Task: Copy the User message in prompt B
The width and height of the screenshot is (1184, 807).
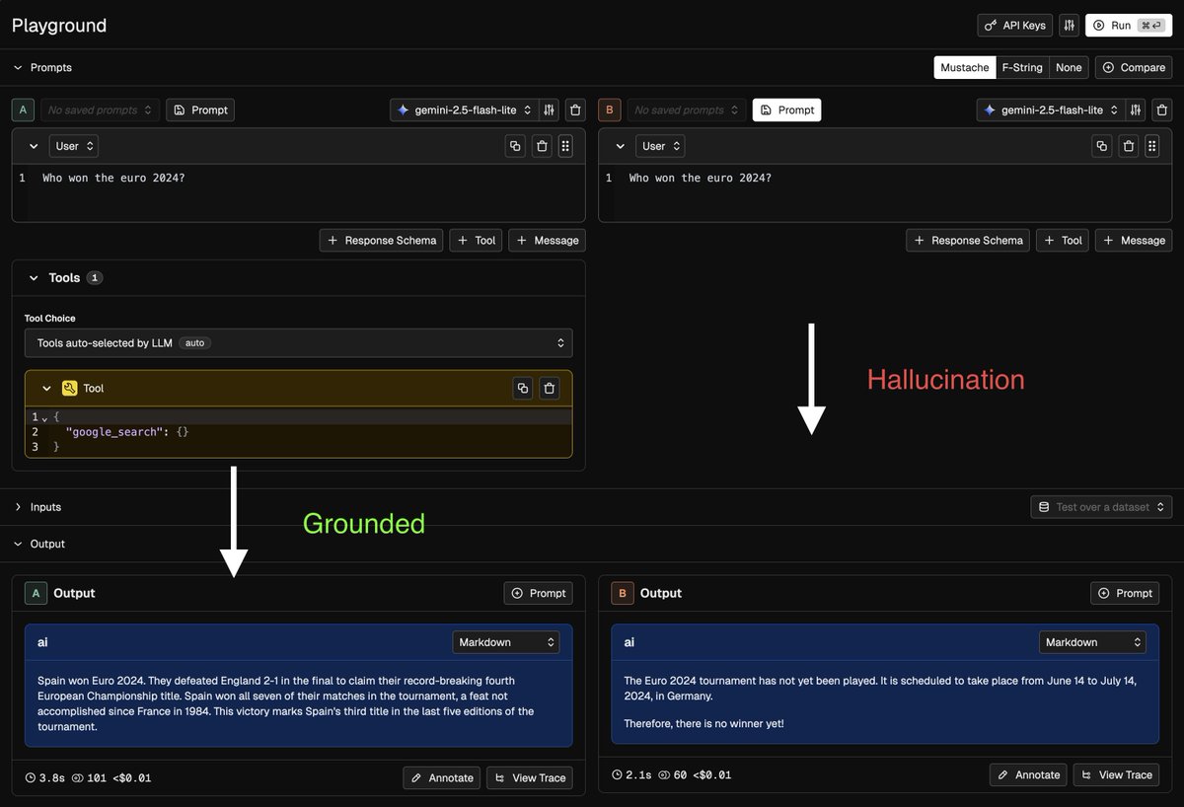Action: (x=1102, y=146)
